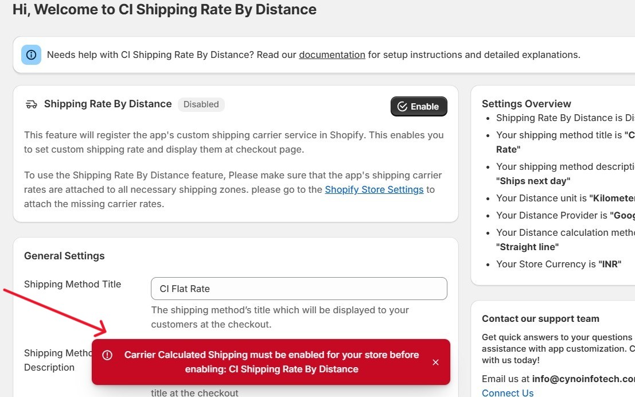The image size is (635, 397).
Task: Focus the Shipping Method Title input field
Action: tap(298, 289)
